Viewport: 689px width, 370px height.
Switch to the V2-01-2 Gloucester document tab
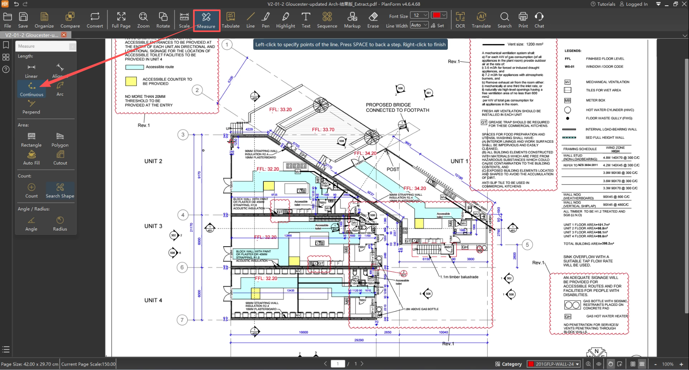coord(32,35)
